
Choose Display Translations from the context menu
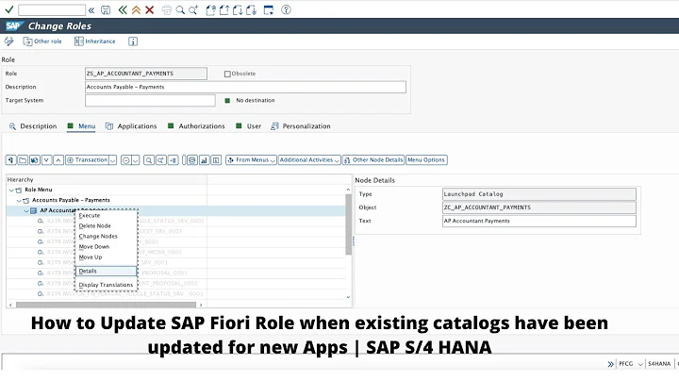[x=106, y=285]
